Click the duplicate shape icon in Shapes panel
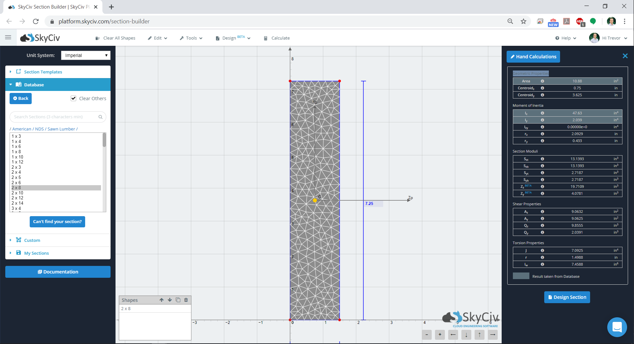Viewport: 634px width, 344px height. 178,300
